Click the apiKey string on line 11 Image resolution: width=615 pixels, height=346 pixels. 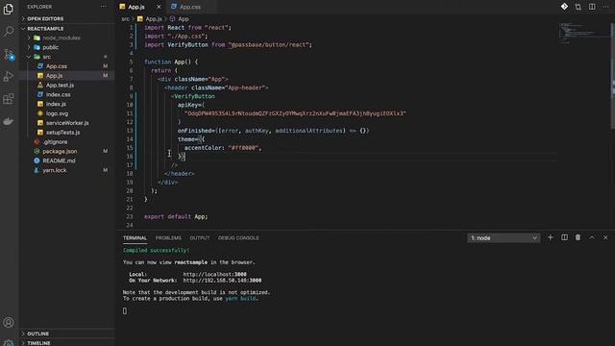(x=295, y=113)
